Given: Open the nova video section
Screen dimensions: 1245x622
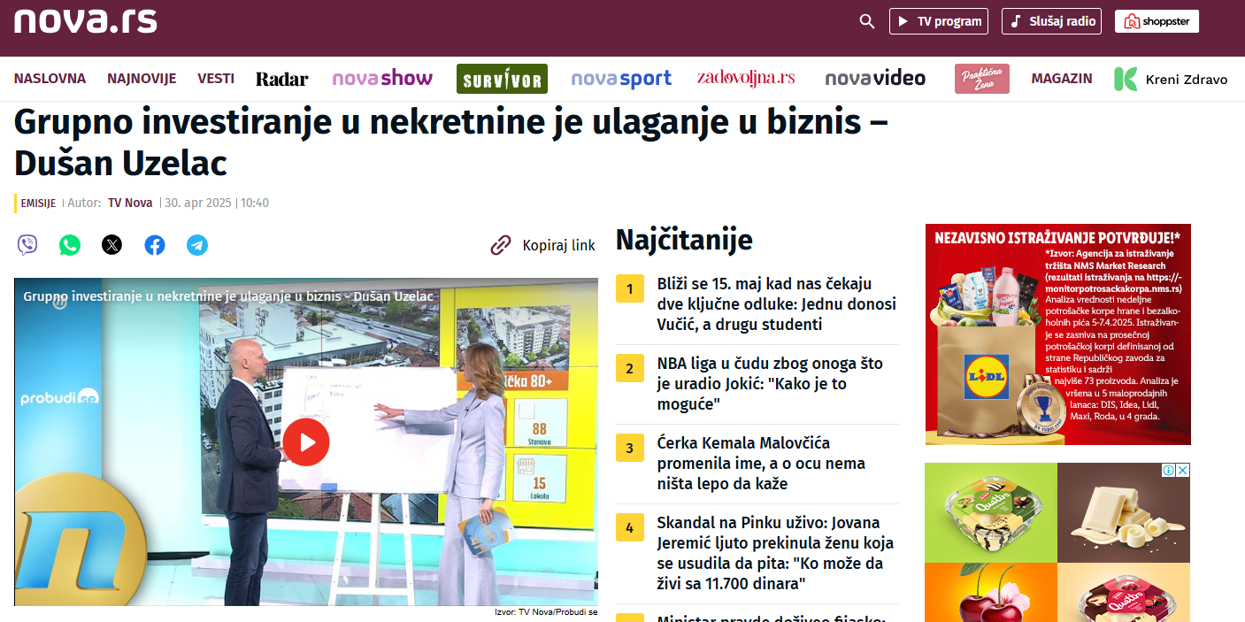Looking at the screenshot, I should coord(875,79).
